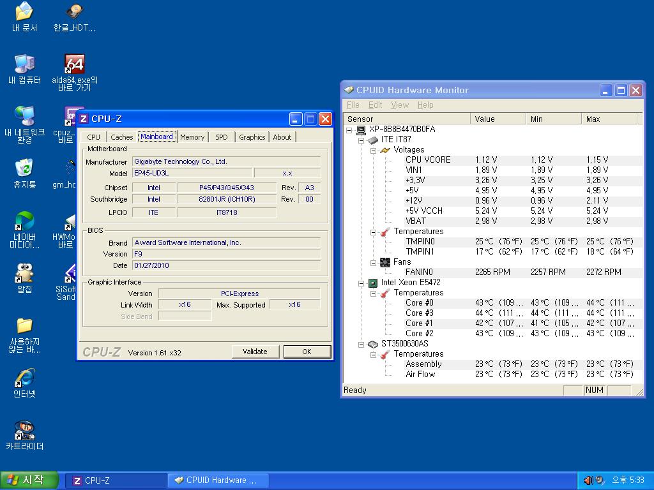The width and height of the screenshot is (654, 490).
Task: Click the ST3500630AS hard drive icon
Action: click(373, 344)
